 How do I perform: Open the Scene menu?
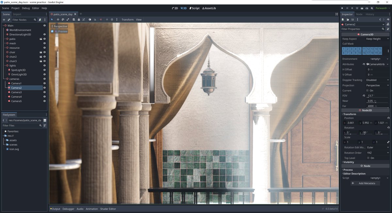(x=6, y=8)
